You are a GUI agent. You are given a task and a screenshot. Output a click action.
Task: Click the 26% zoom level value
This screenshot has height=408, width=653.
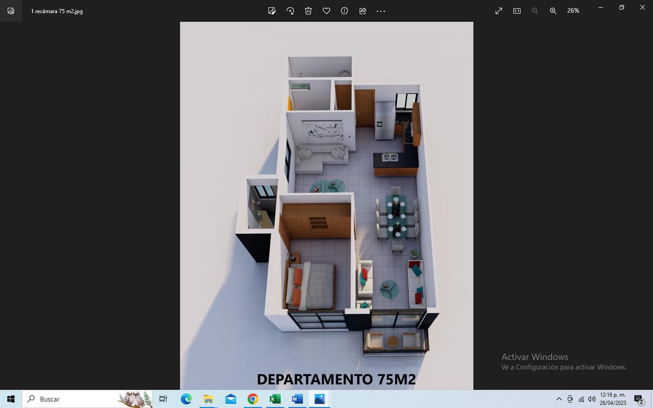573,11
